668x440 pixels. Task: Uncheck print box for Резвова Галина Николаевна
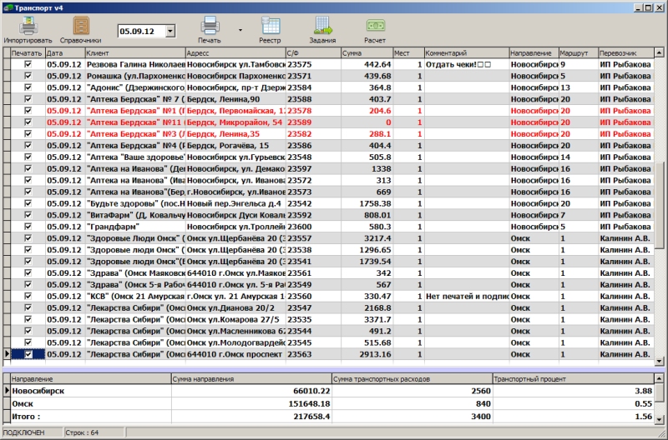pos(28,64)
